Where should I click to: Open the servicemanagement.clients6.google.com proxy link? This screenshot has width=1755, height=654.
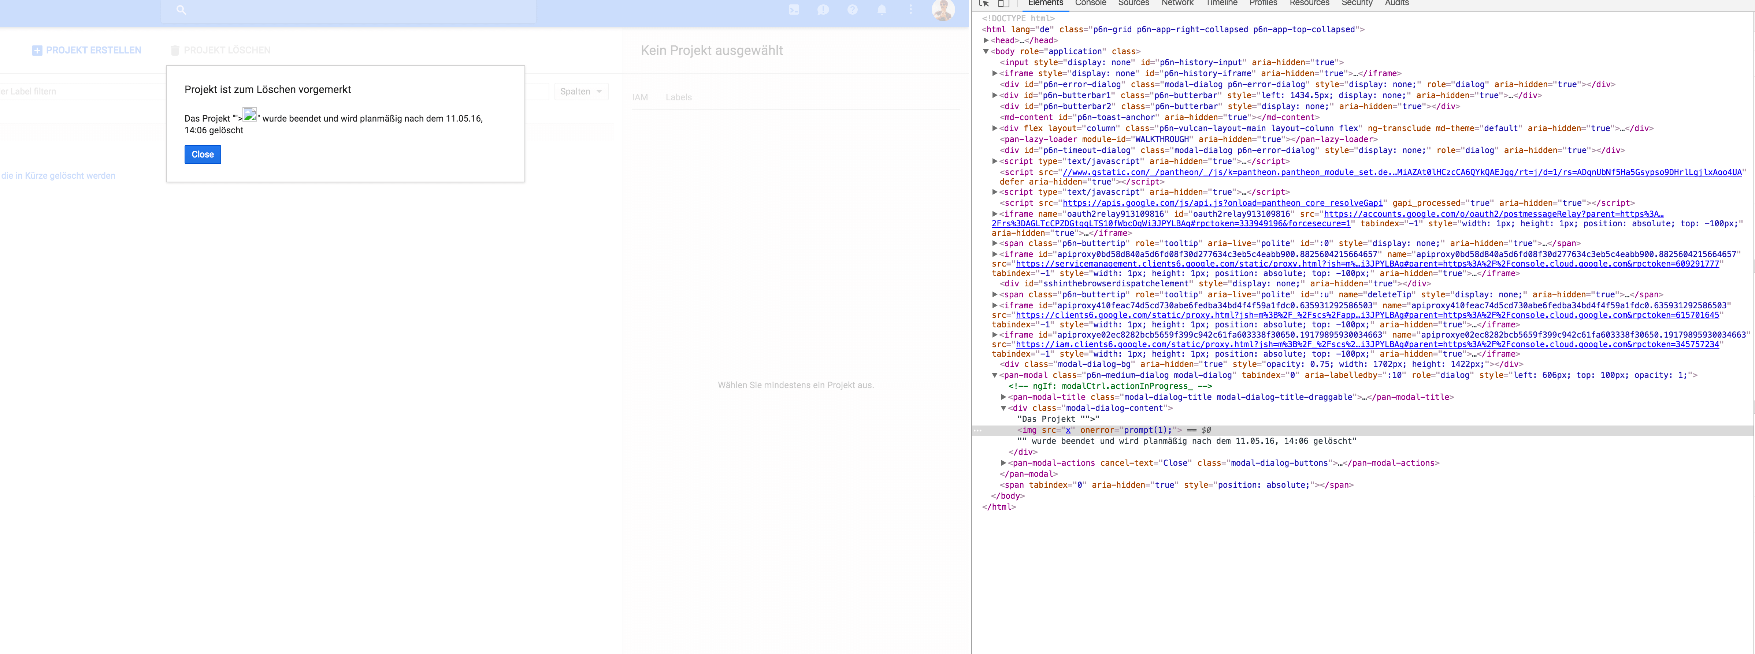(1368, 264)
